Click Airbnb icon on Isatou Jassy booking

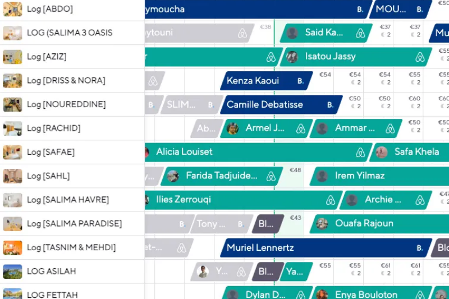(x=420, y=57)
